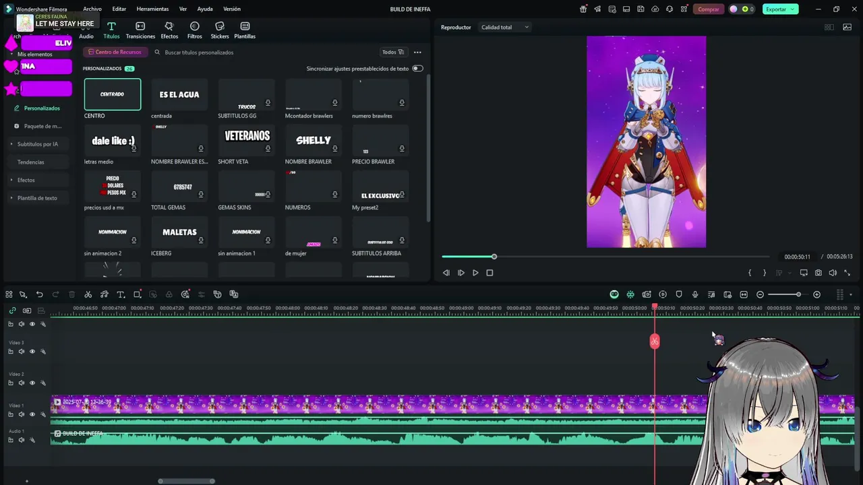This screenshot has width=863, height=485.
Task: Click the translate icon in timeline toolbar
Action: pyautogui.click(x=234, y=294)
